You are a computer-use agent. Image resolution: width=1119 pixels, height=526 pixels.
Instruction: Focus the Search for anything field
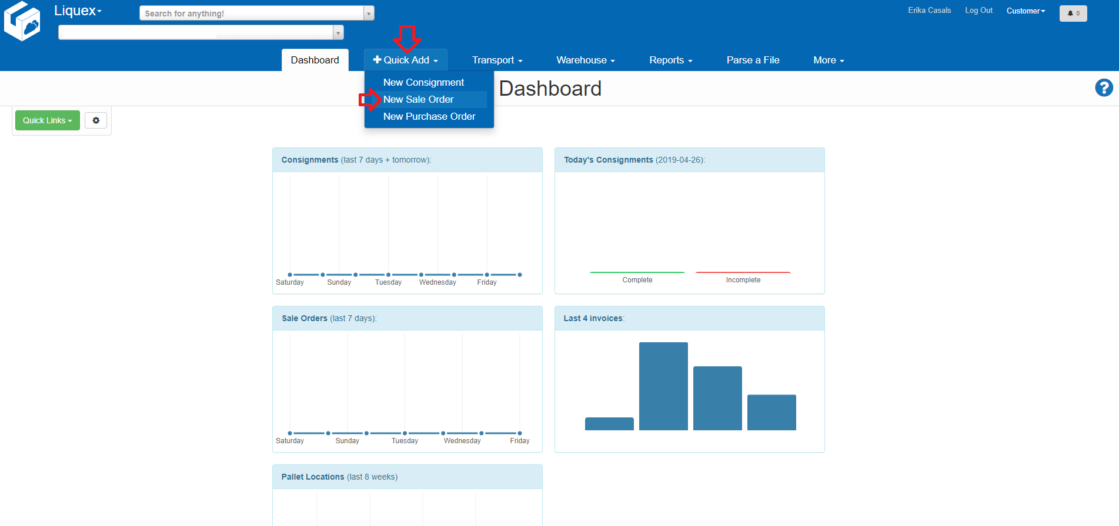pos(252,14)
